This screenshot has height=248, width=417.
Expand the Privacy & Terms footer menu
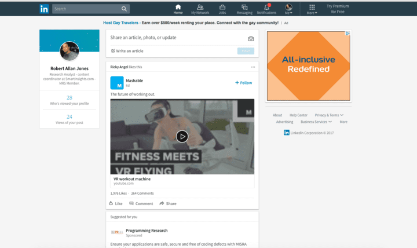[x=329, y=115]
